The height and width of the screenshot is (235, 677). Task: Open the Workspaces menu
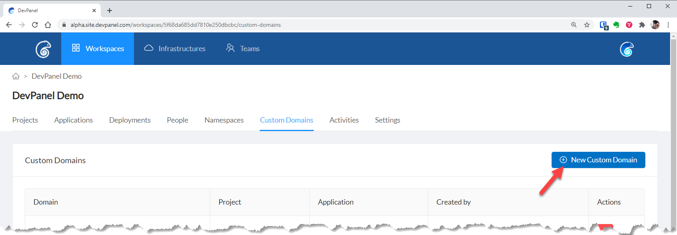pyautogui.click(x=98, y=49)
